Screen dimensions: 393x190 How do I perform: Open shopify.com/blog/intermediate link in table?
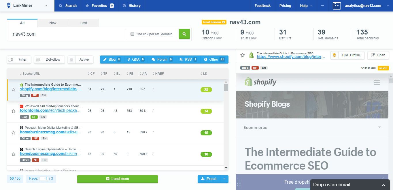pos(50,89)
